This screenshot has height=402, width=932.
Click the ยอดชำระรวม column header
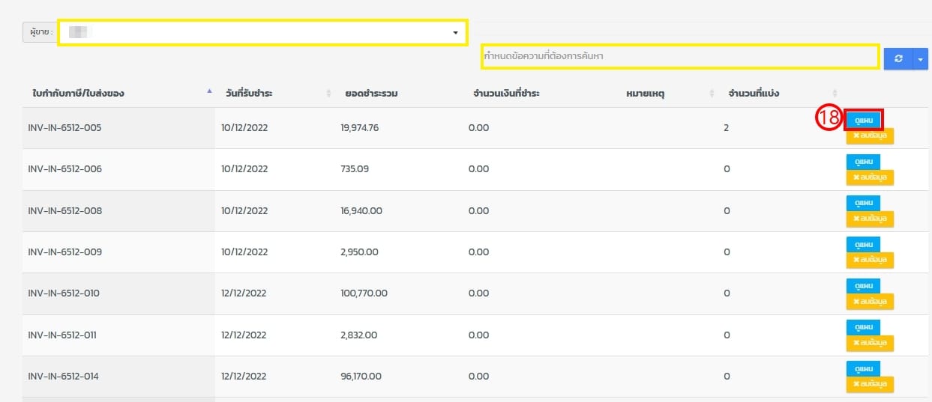(371, 94)
